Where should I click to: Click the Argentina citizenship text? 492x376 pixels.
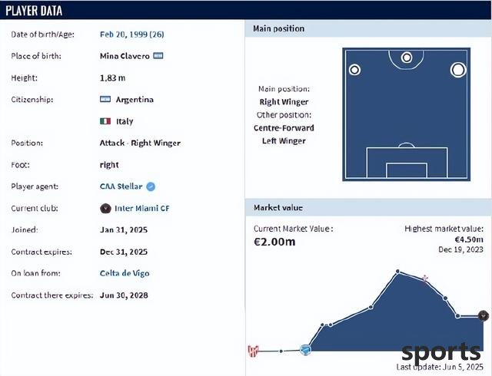[135, 100]
